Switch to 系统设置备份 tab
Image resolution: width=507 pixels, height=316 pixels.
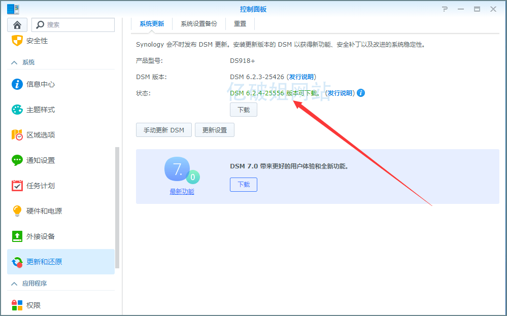pyautogui.click(x=199, y=24)
